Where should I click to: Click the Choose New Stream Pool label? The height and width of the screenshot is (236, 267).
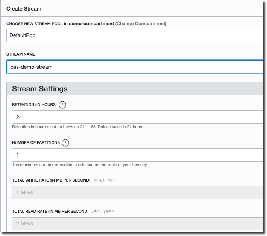click(34, 24)
